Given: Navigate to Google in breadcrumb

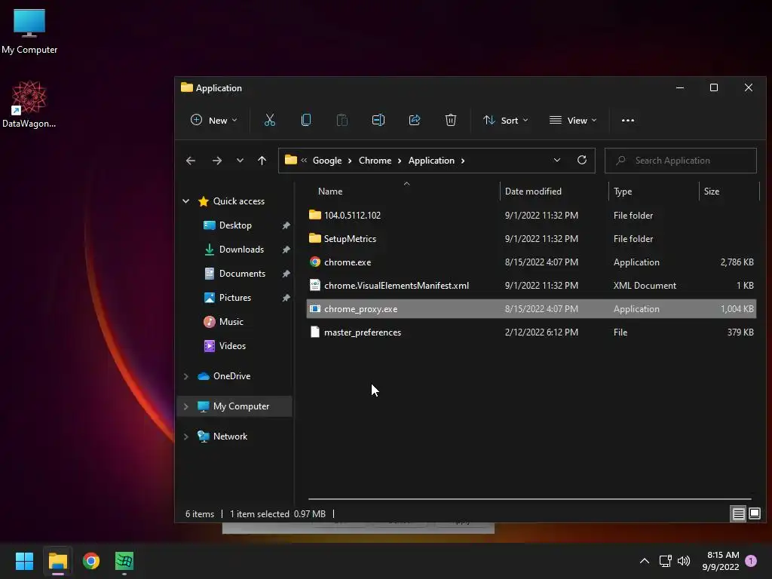Looking at the screenshot, I should (x=327, y=161).
